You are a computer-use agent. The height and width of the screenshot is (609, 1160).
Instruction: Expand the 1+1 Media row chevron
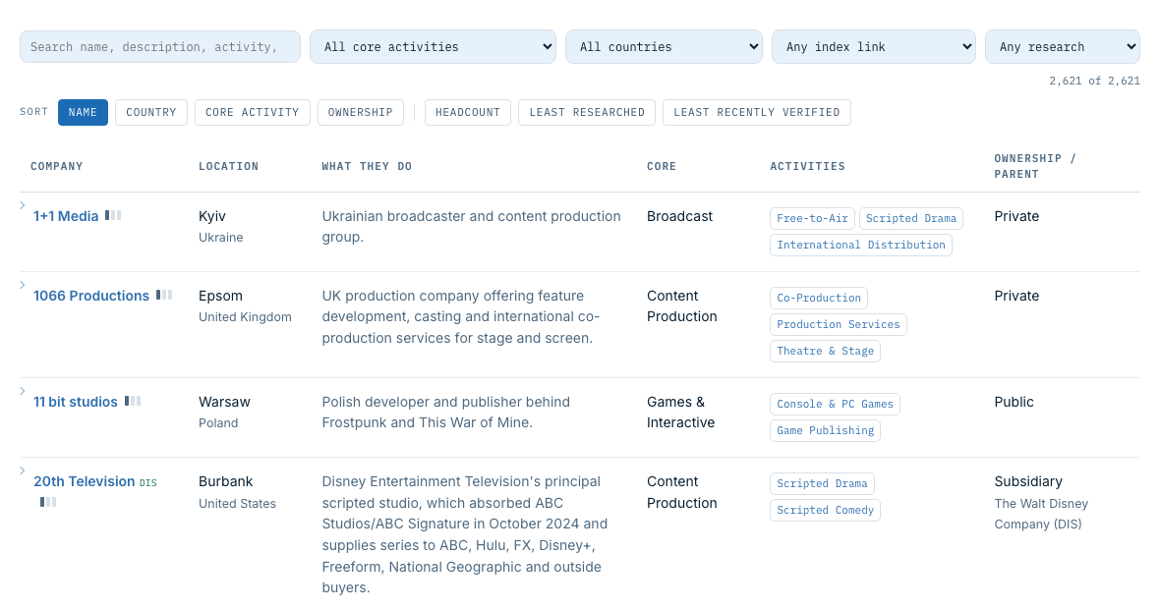click(23, 205)
